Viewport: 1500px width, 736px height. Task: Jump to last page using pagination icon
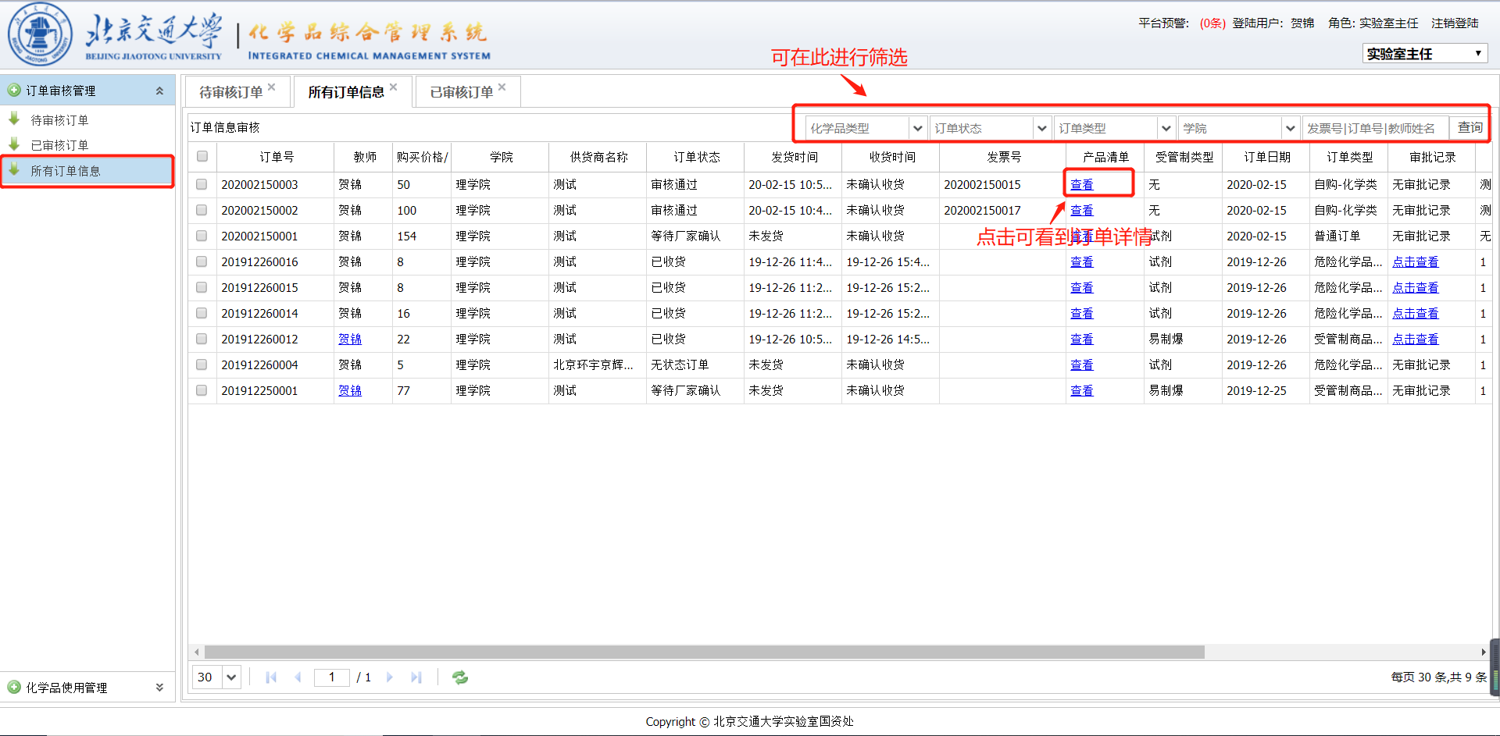pyautogui.click(x=416, y=677)
